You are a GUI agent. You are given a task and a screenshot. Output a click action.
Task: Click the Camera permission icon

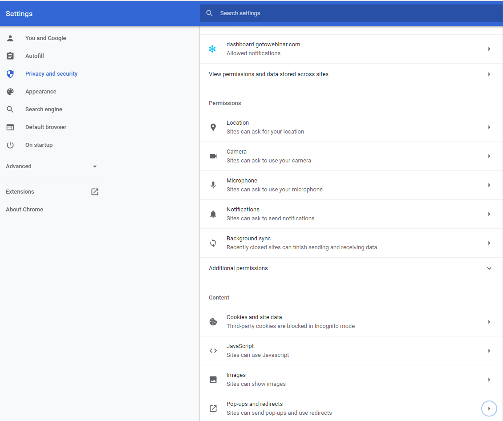click(x=213, y=156)
